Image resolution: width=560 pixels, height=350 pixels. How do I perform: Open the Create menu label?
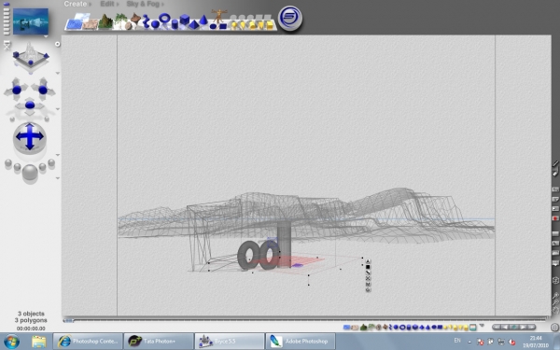[76, 4]
